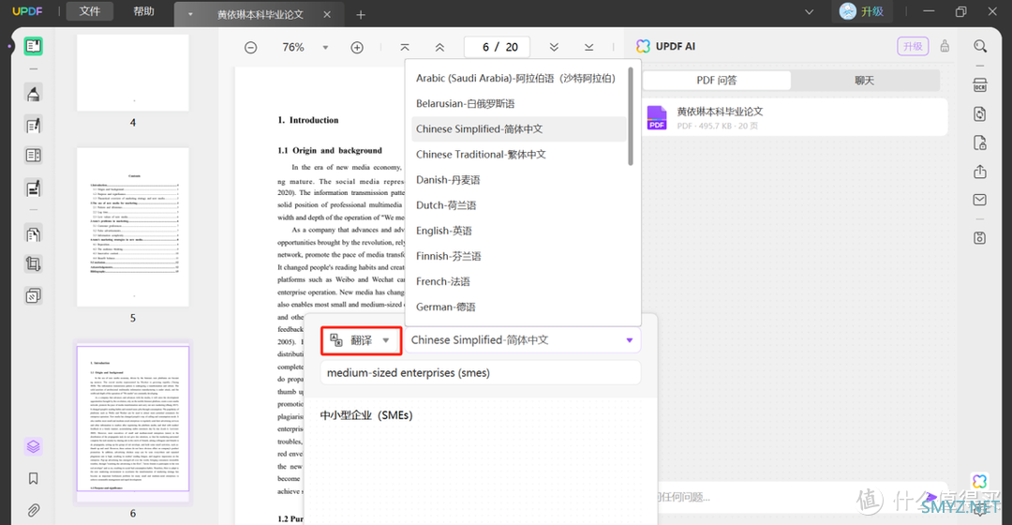
Task: Add a new tab with plus button
Action: 361,15
